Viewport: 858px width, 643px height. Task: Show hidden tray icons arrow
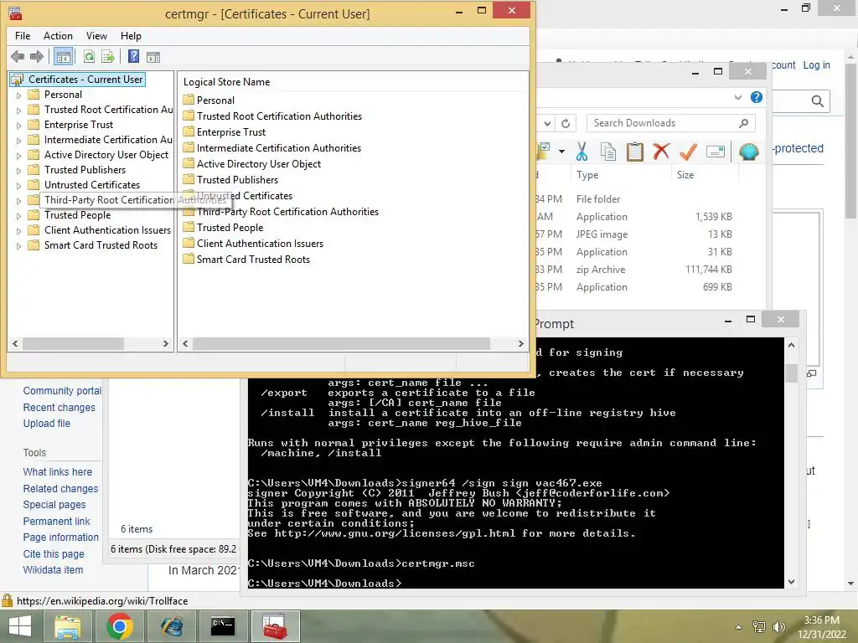pyautogui.click(x=739, y=627)
